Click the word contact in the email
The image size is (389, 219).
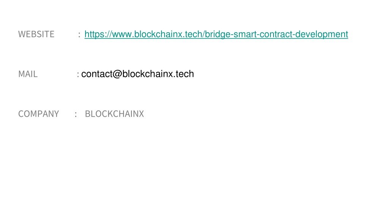pyautogui.click(x=97, y=74)
